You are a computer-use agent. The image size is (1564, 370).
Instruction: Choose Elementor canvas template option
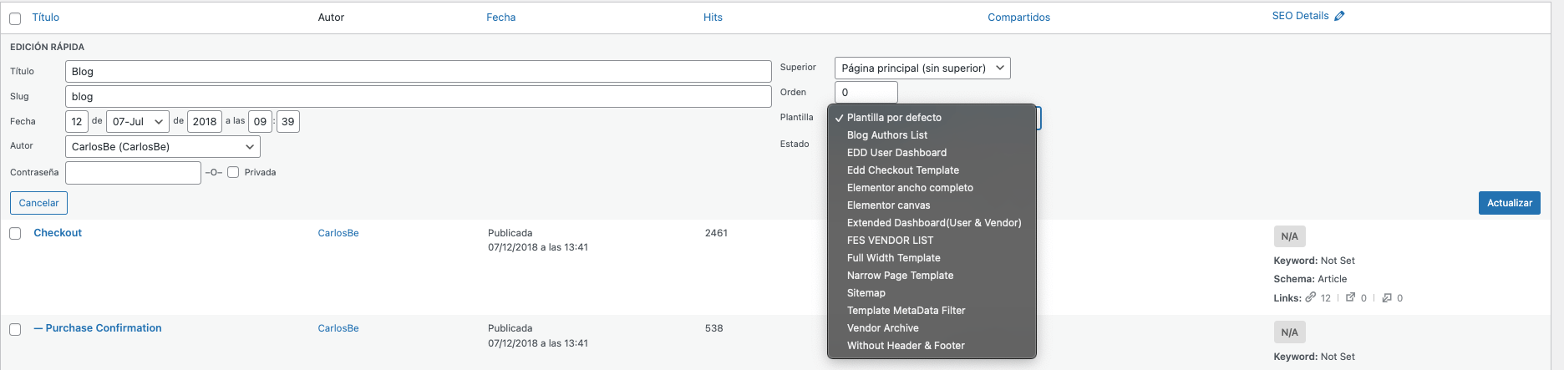pos(888,205)
